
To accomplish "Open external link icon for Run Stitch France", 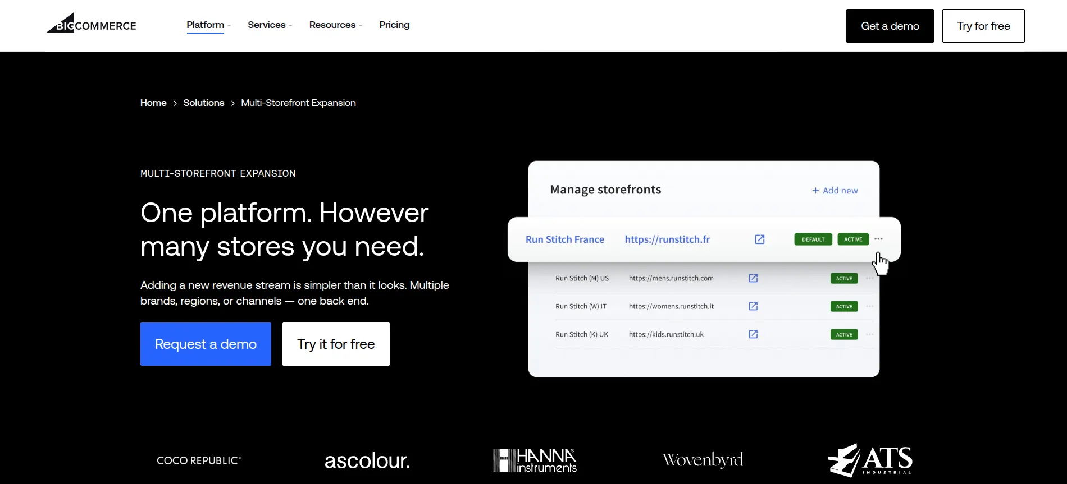I will pyautogui.click(x=760, y=239).
